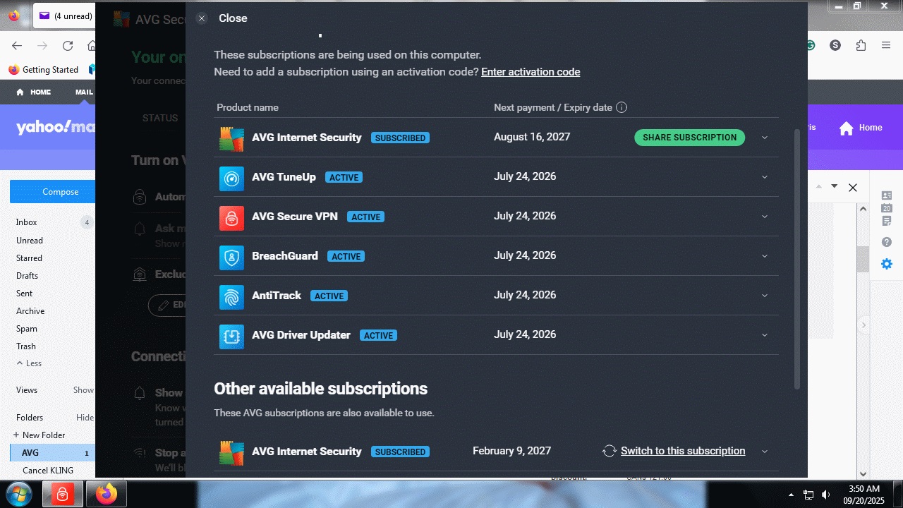Click the AntiTrack fingerprint icon

coord(231,296)
